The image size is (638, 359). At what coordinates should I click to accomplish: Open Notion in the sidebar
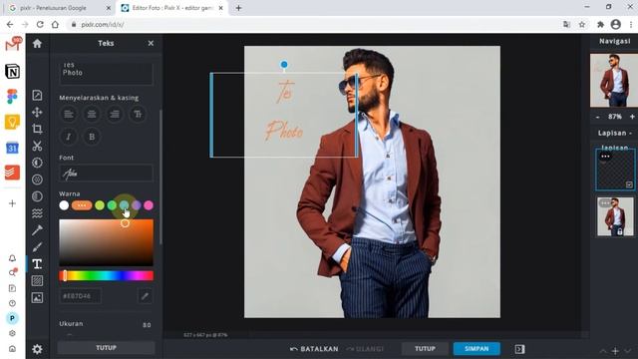(x=12, y=71)
